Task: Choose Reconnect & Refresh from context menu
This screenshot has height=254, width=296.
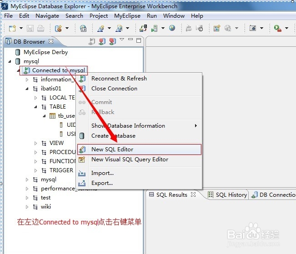Action: 139,79
